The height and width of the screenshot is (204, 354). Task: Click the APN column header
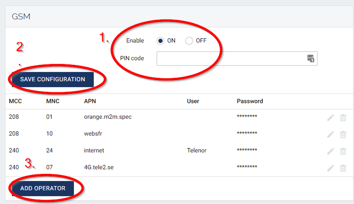pos(90,101)
